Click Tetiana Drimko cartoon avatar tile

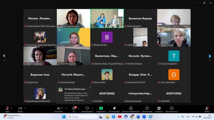pyautogui.click(x=107, y=75)
